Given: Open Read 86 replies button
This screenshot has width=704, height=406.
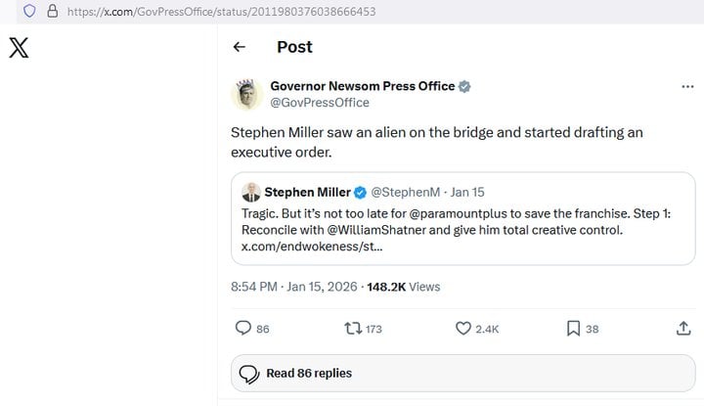Looking at the screenshot, I should 297,373.
